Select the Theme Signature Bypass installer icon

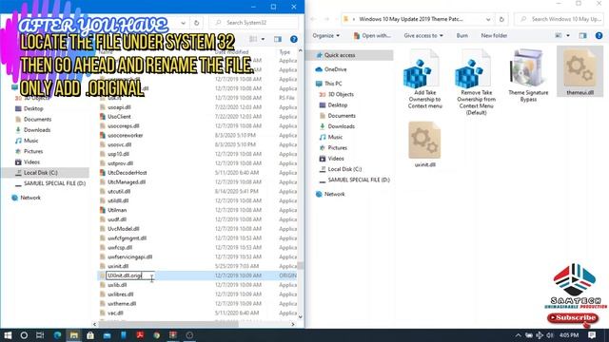528,69
